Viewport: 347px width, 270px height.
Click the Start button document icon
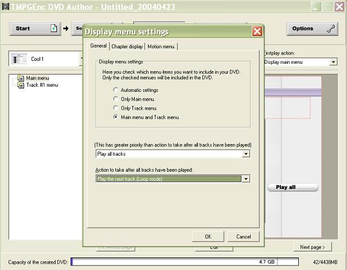(54, 28)
